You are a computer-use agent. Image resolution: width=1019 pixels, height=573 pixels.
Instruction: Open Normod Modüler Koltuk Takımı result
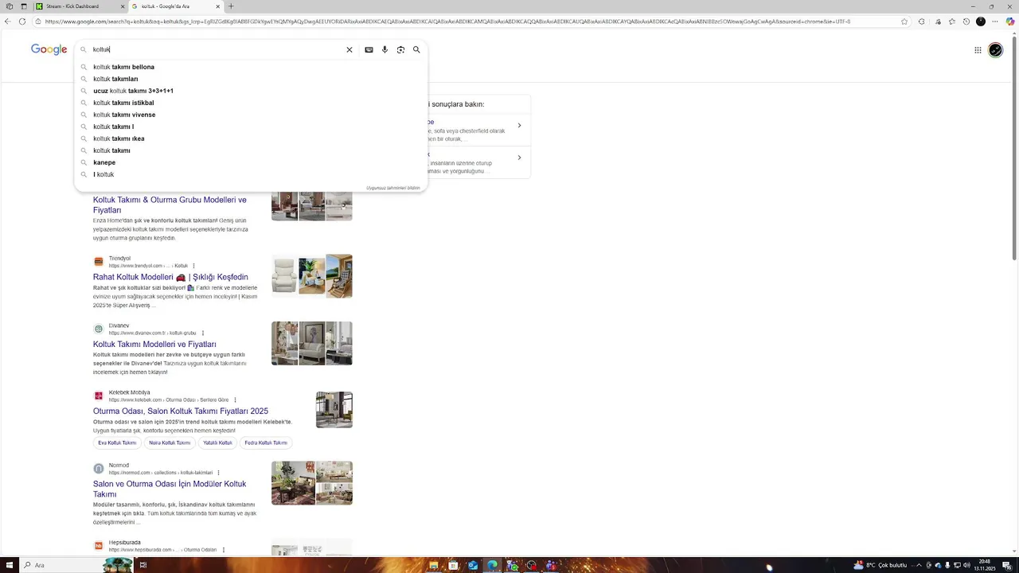click(170, 489)
